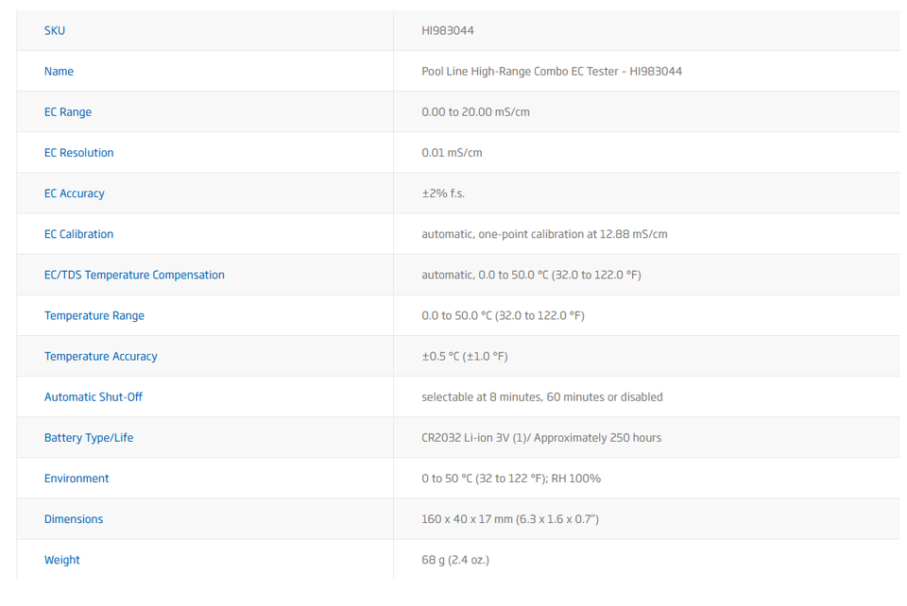Select the Temperature Range value 0.0 to 50.0 °C

[503, 315]
